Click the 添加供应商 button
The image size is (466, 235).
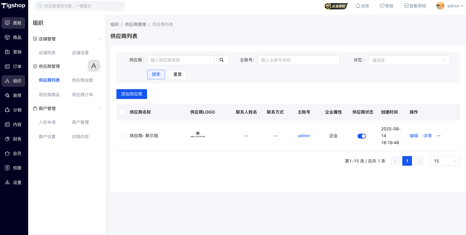pyautogui.click(x=132, y=94)
